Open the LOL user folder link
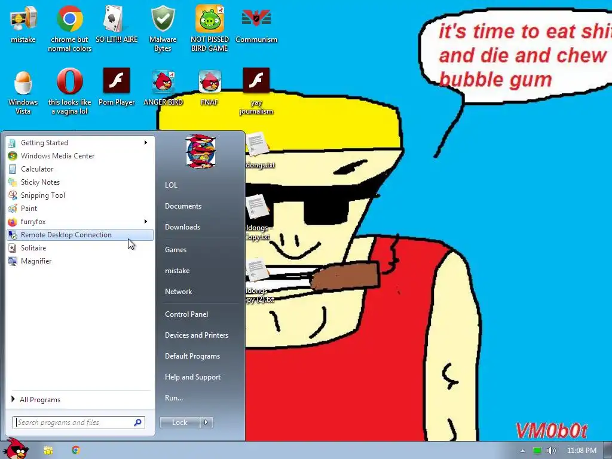Image resolution: width=612 pixels, height=459 pixels. tap(172, 185)
